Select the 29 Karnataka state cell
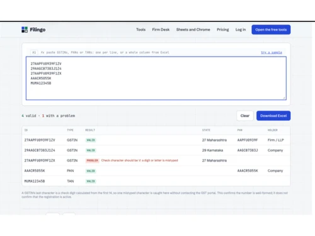 point(212,150)
